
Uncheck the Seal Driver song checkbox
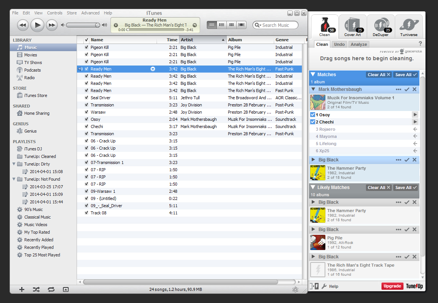[86, 98]
